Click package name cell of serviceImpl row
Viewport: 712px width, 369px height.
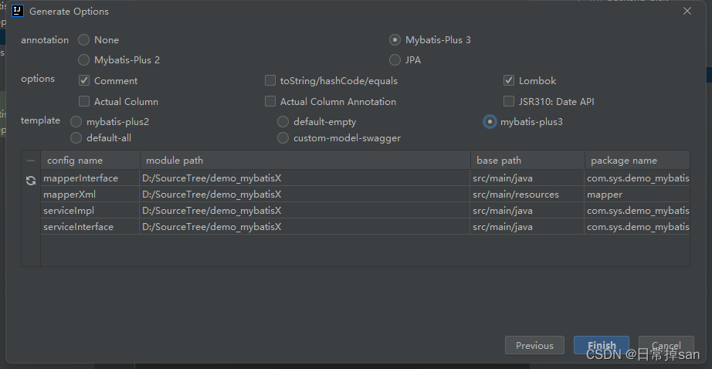(x=637, y=211)
